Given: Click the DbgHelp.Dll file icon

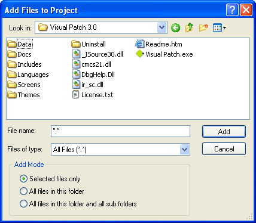Looking at the screenshot, I should (x=76, y=75).
